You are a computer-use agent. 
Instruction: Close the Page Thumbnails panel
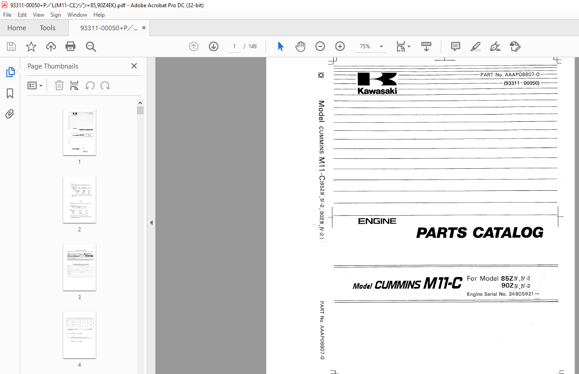click(134, 66)
